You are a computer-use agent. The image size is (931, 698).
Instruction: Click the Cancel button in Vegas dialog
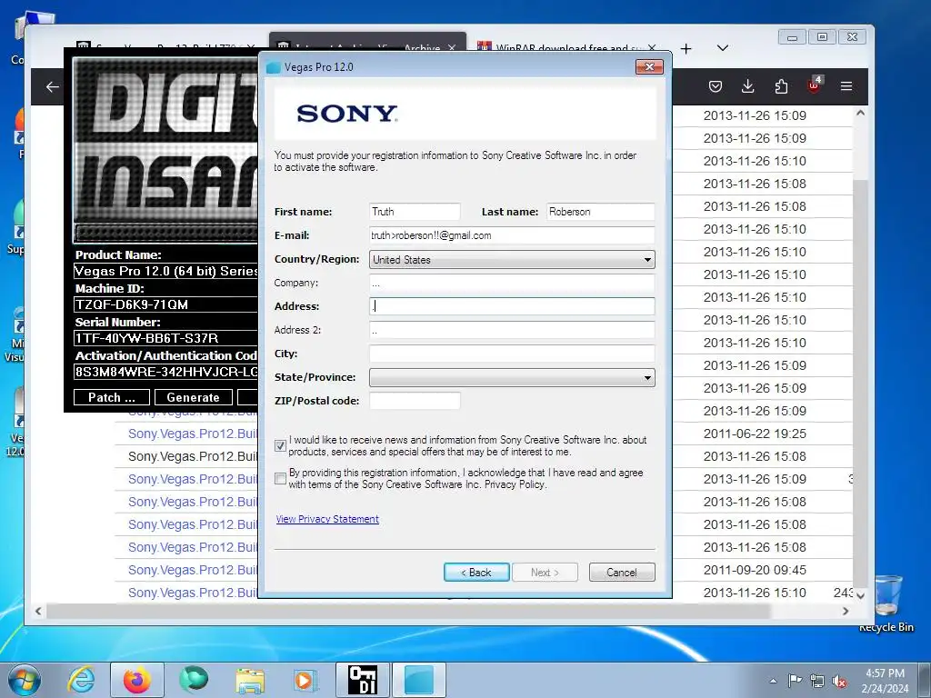[622, 573]
